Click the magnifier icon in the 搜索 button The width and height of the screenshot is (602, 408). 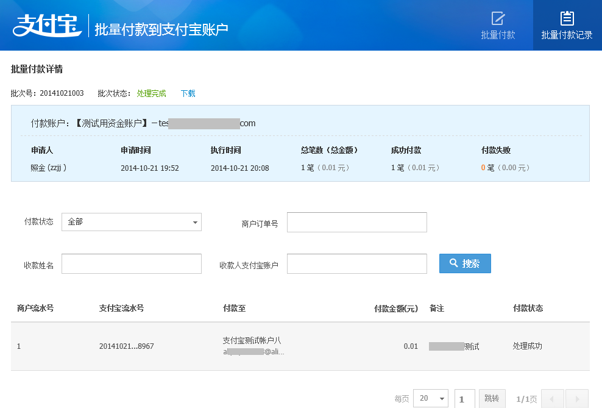pyautogui.click(x=453, y=263)
